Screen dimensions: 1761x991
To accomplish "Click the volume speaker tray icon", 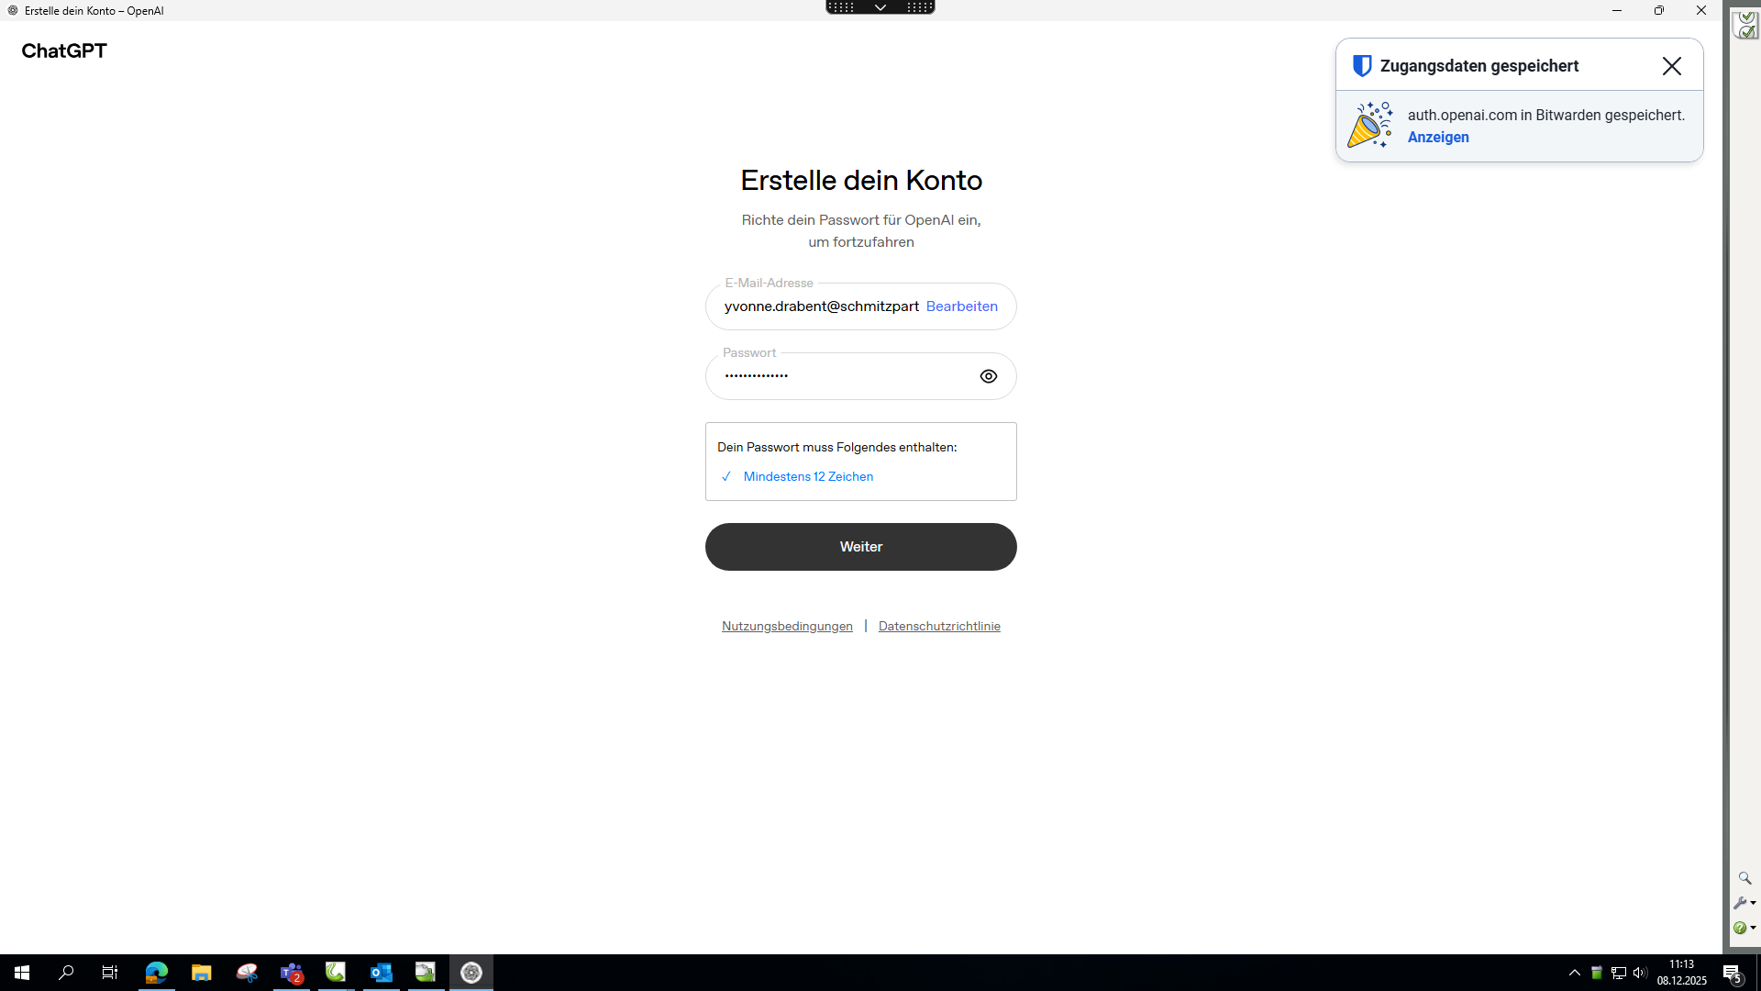I will tap(1639, 973).
